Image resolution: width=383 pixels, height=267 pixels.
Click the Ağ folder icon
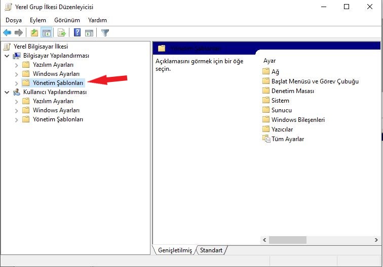pyautogui.click(x=266, y=71)
